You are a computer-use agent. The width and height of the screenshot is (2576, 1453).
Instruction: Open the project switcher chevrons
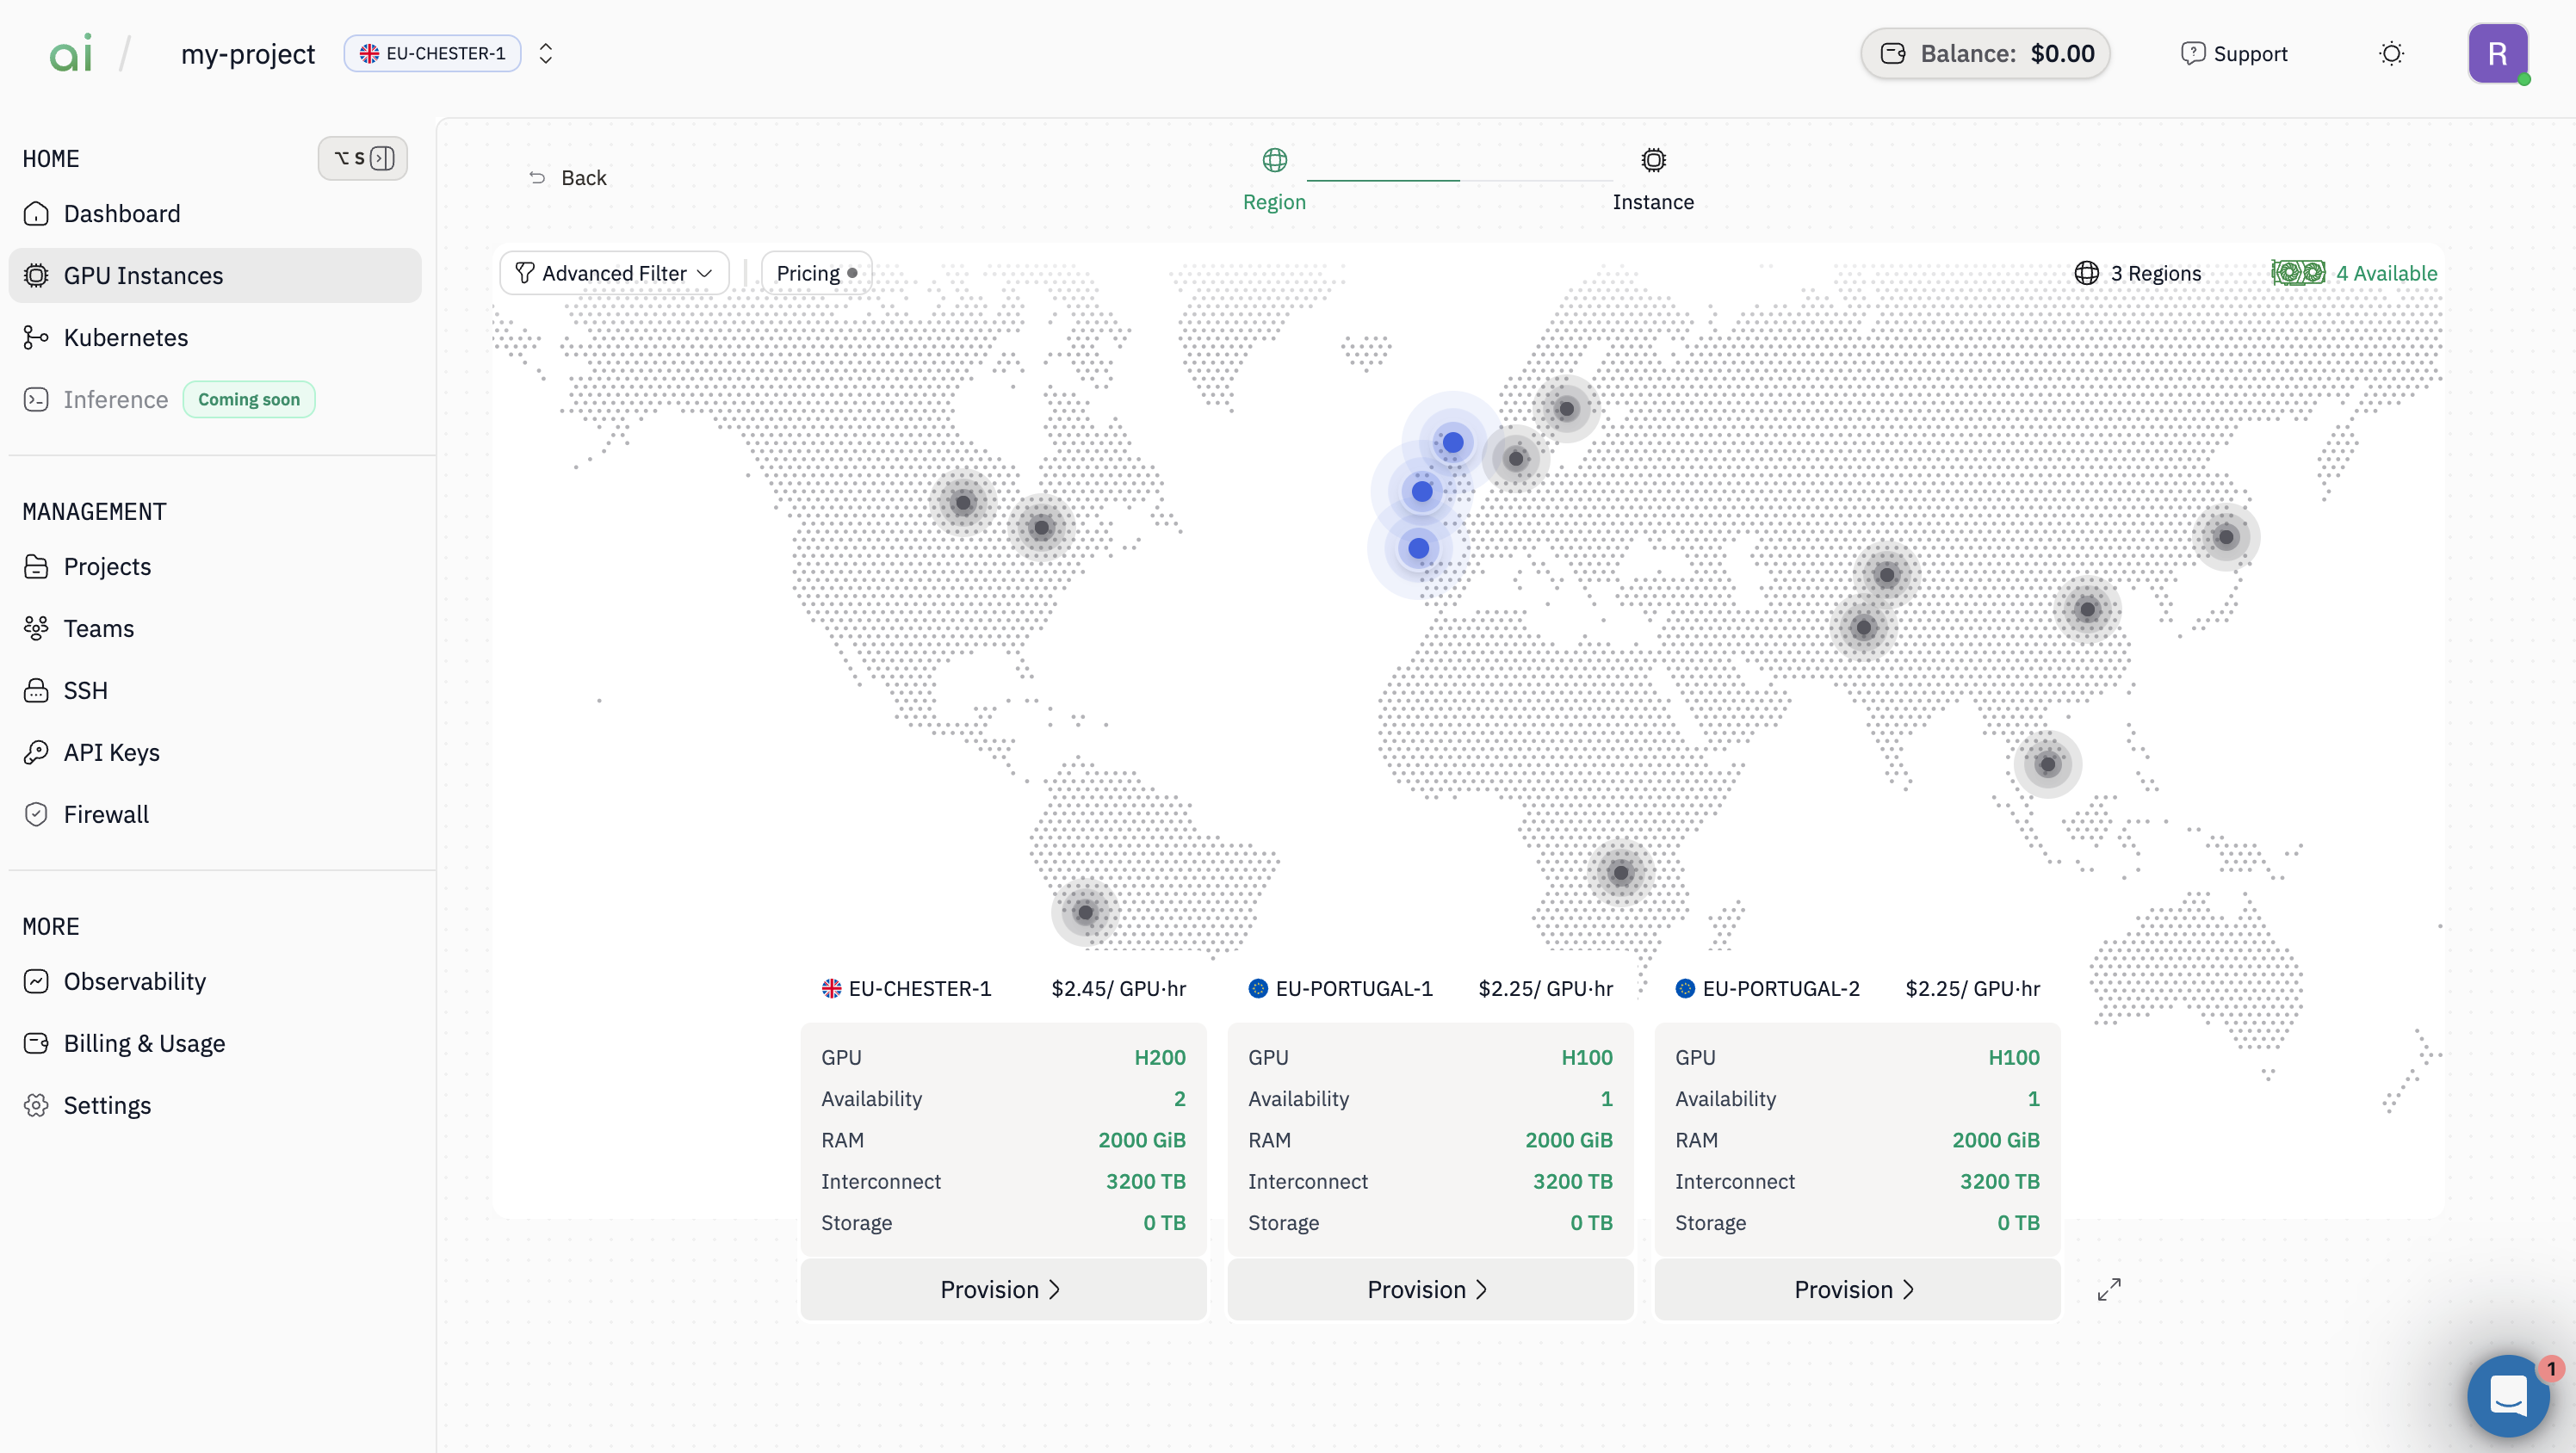545,54
